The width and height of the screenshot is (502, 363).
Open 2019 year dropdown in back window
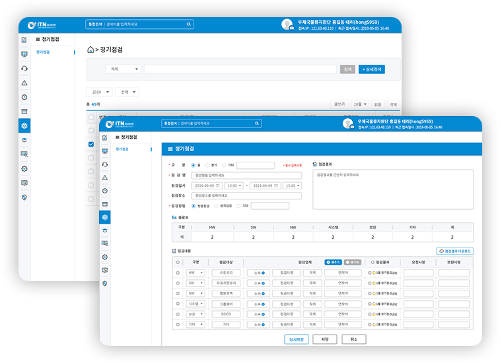[x=100, y=92]
